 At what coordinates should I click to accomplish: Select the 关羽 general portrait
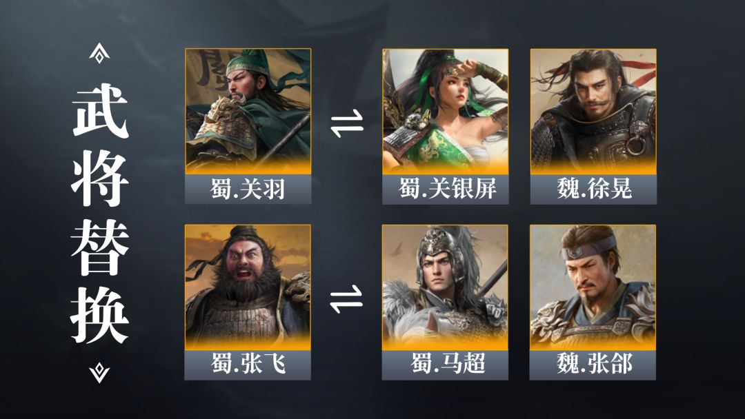pos(248,111)
